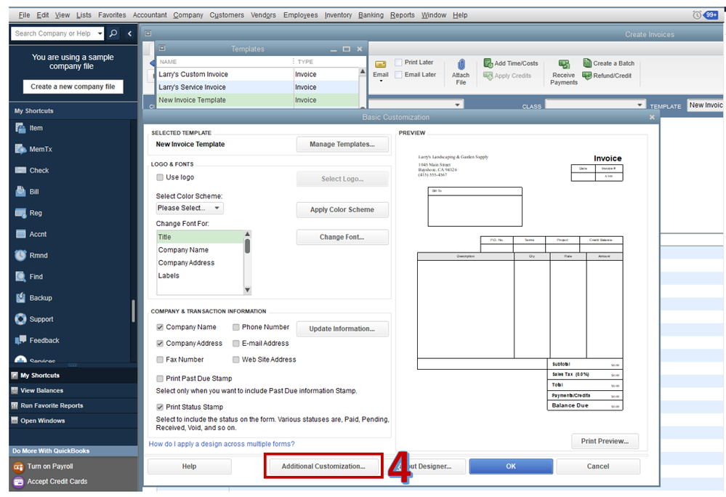Click Additional Customization button
The height and width of the screenshot is (497, 726).
323,466
